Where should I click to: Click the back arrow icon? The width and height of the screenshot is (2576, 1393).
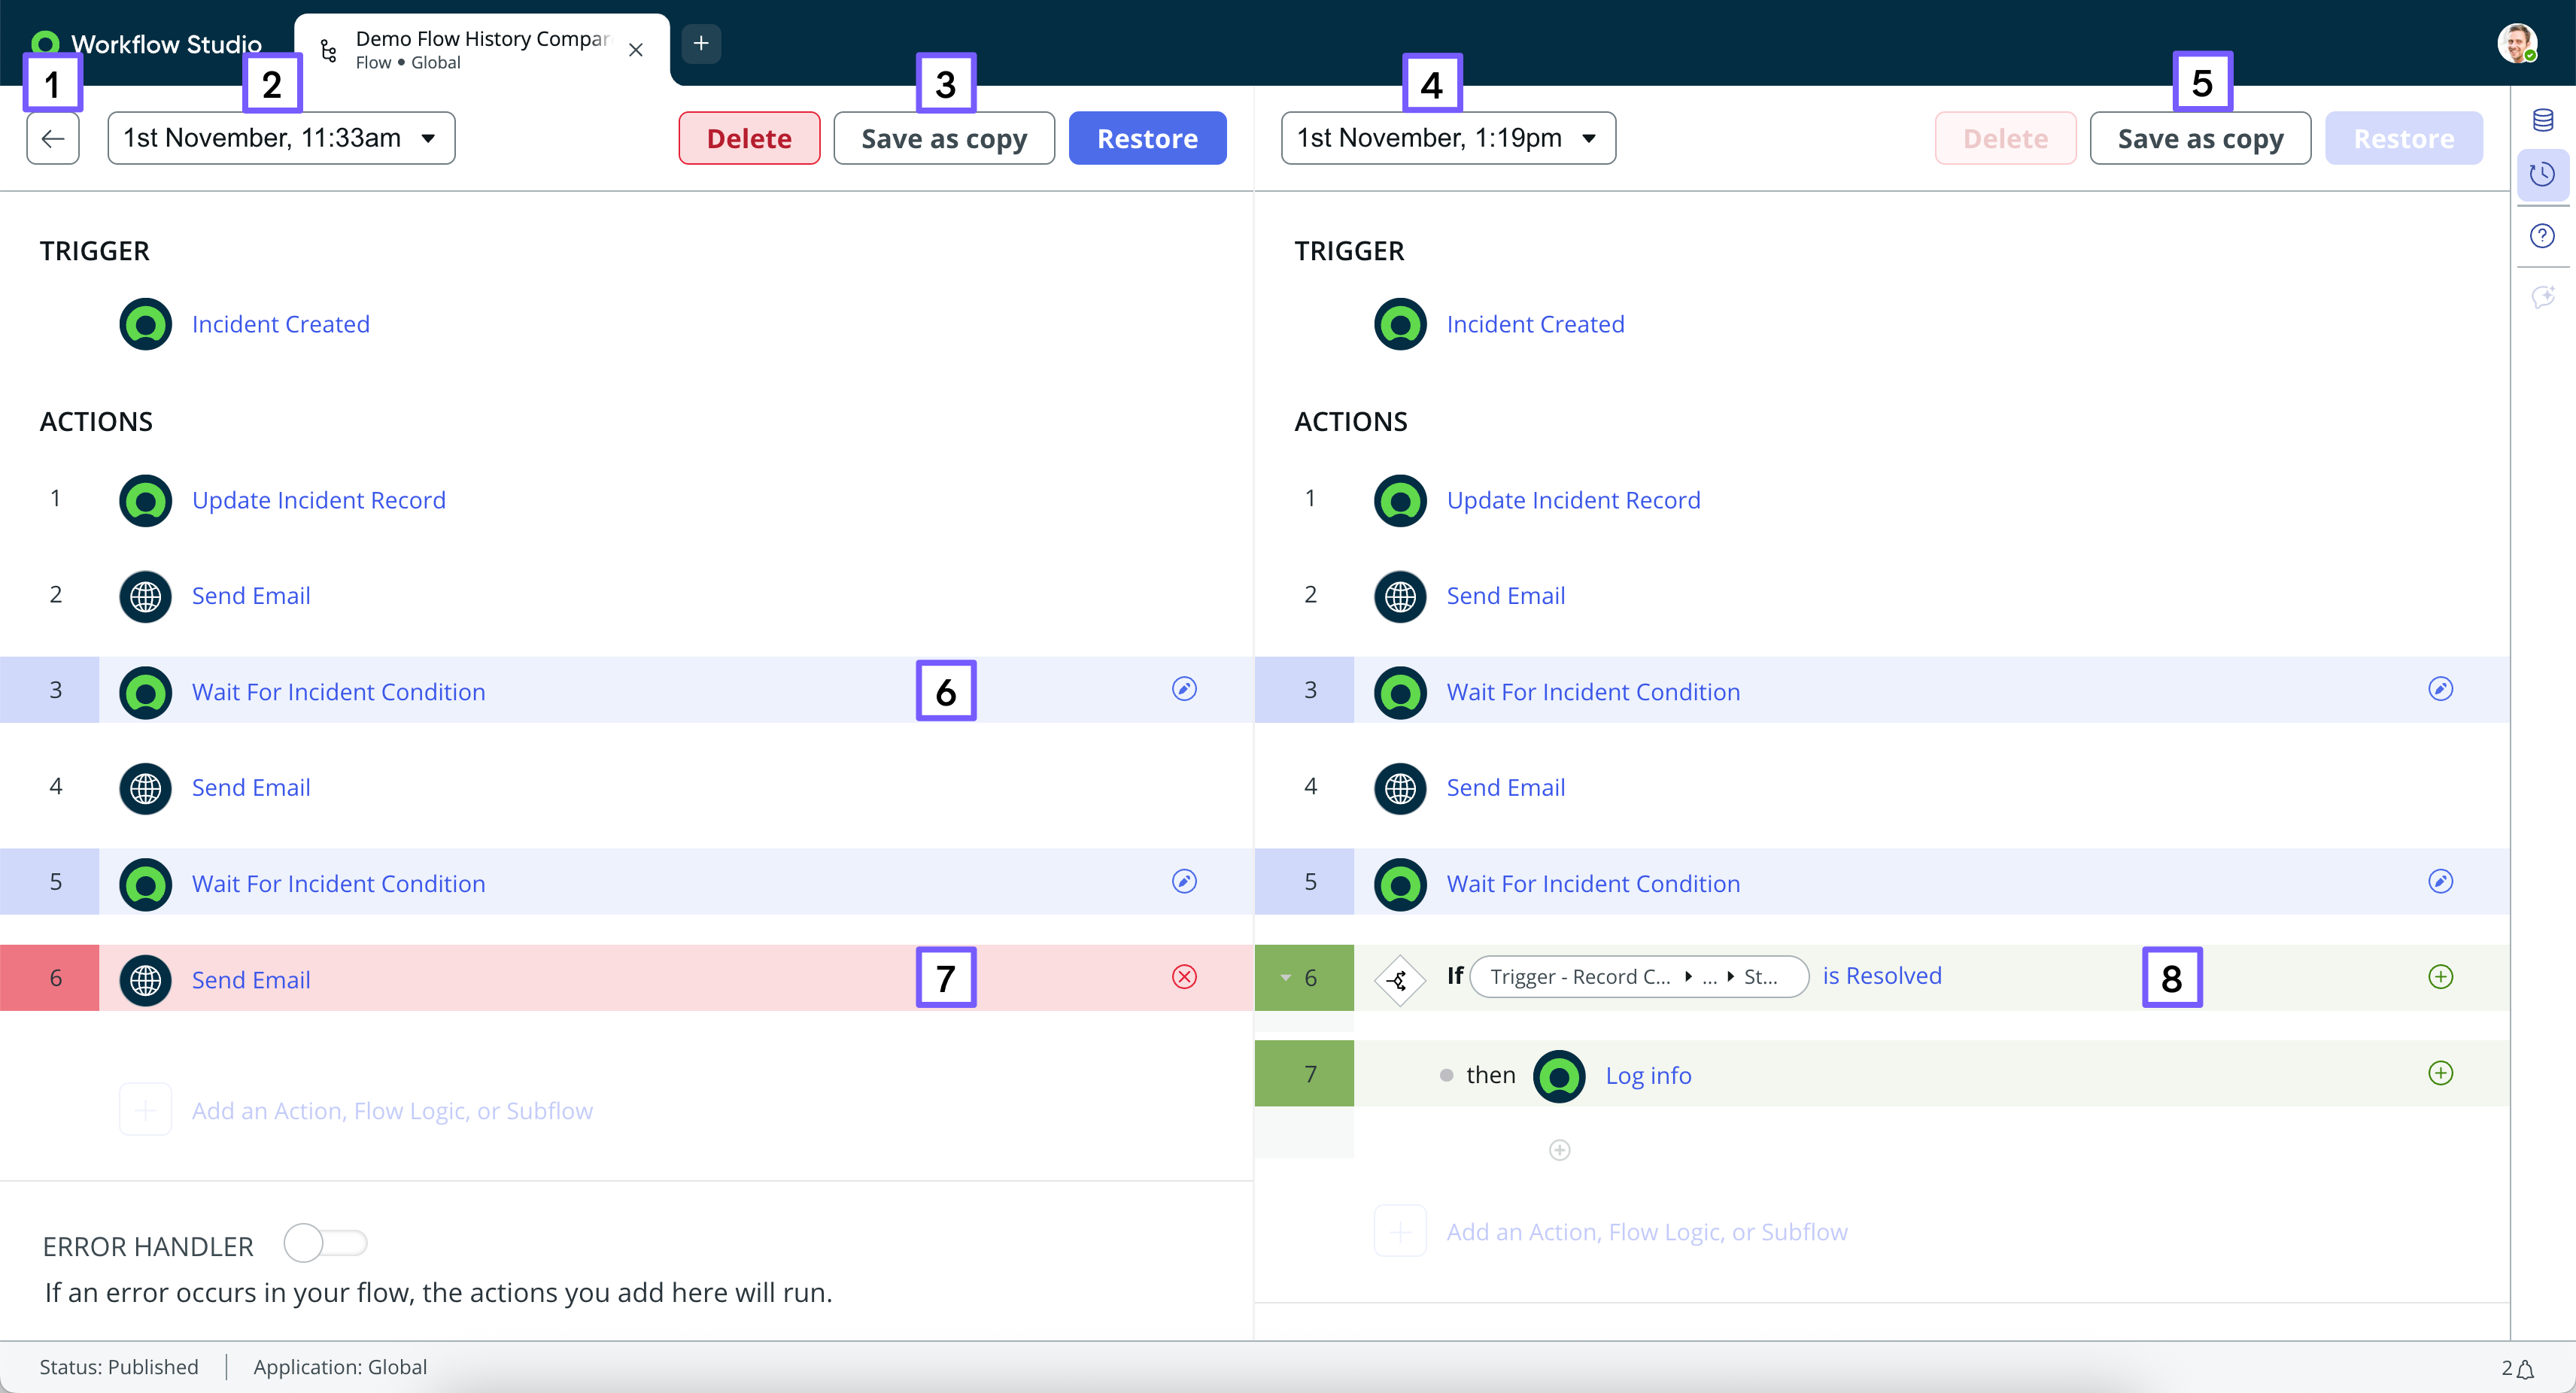click(53, 138)
